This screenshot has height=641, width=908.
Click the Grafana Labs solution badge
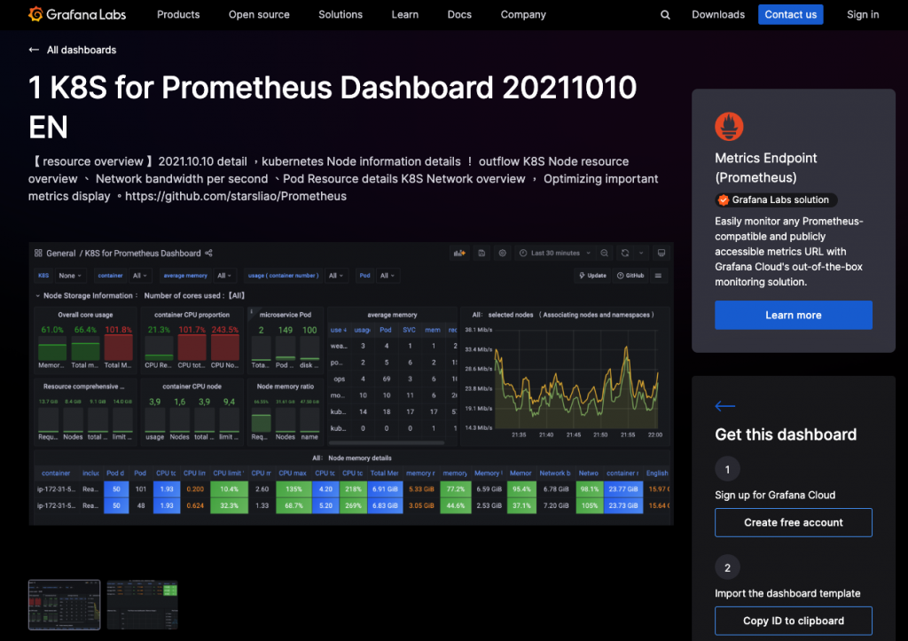(775, 199)
